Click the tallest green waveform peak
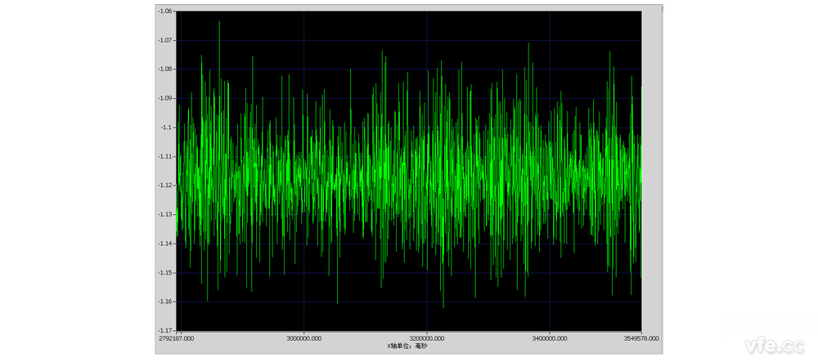 (219, 23)
